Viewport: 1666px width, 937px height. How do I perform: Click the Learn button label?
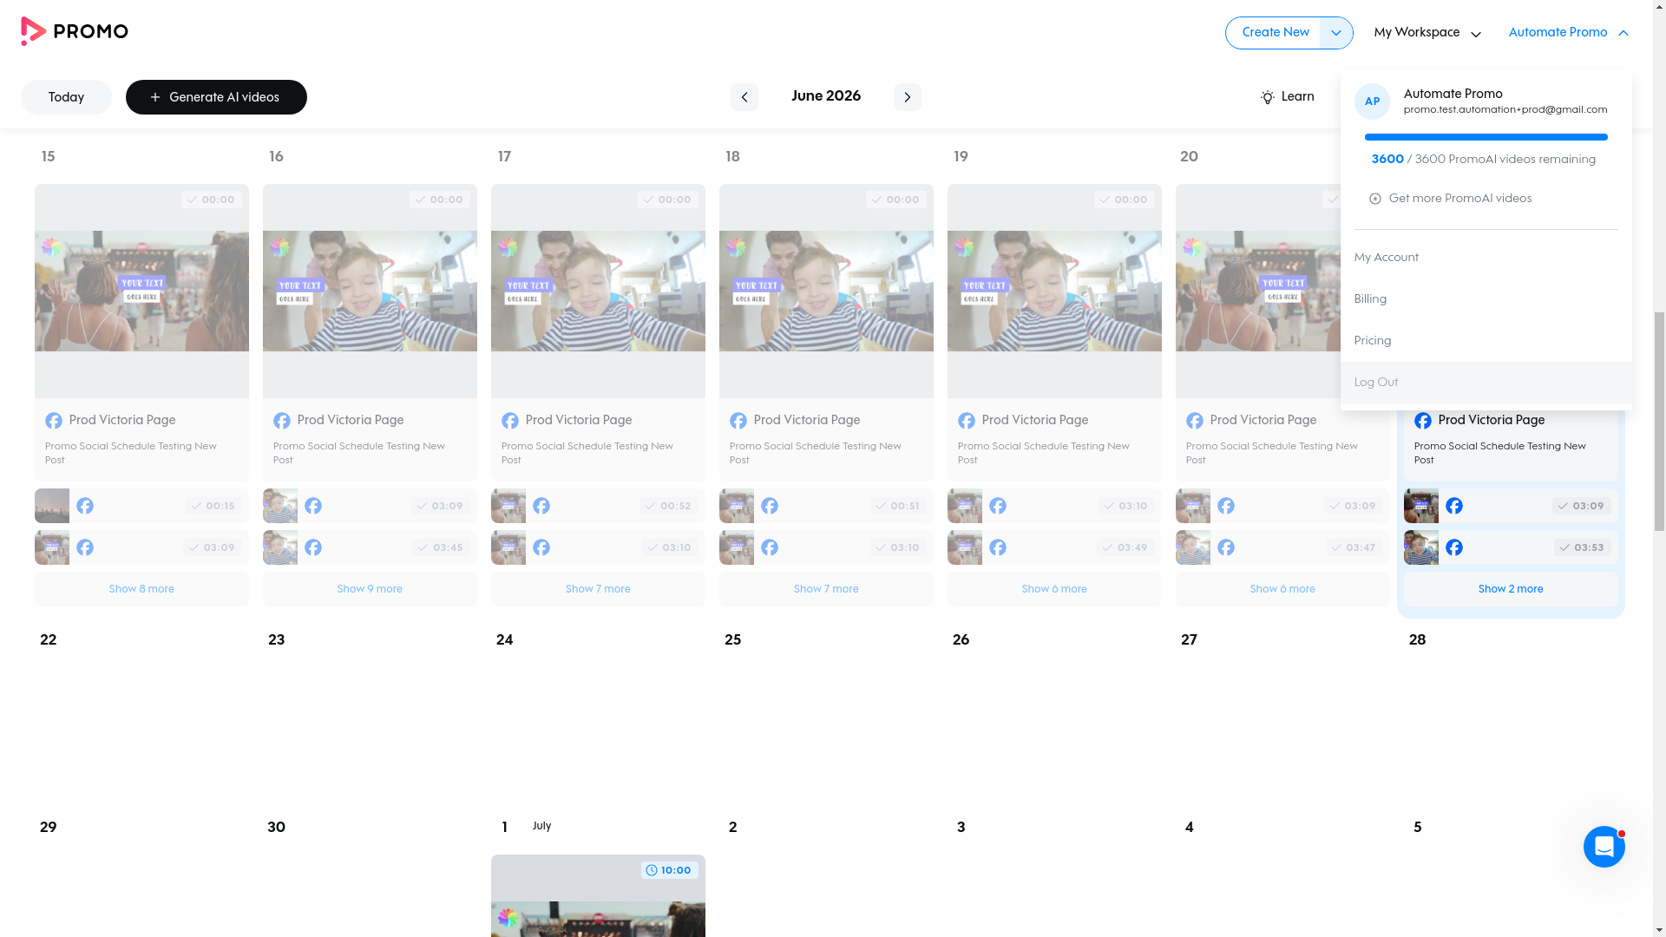click(1297, 97)
